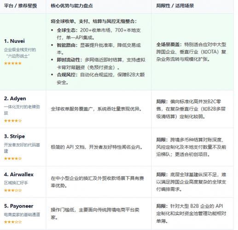Click the text "全球收单服务覆盖广，系统吞吐量表现优异"
Screen dimensions: 238x230
(96, 109)
